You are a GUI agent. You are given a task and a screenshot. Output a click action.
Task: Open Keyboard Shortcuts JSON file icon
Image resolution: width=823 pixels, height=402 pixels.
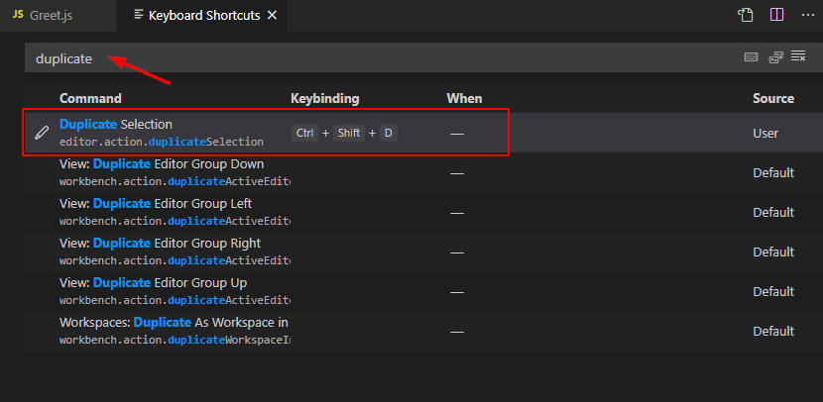pos(746,15)
